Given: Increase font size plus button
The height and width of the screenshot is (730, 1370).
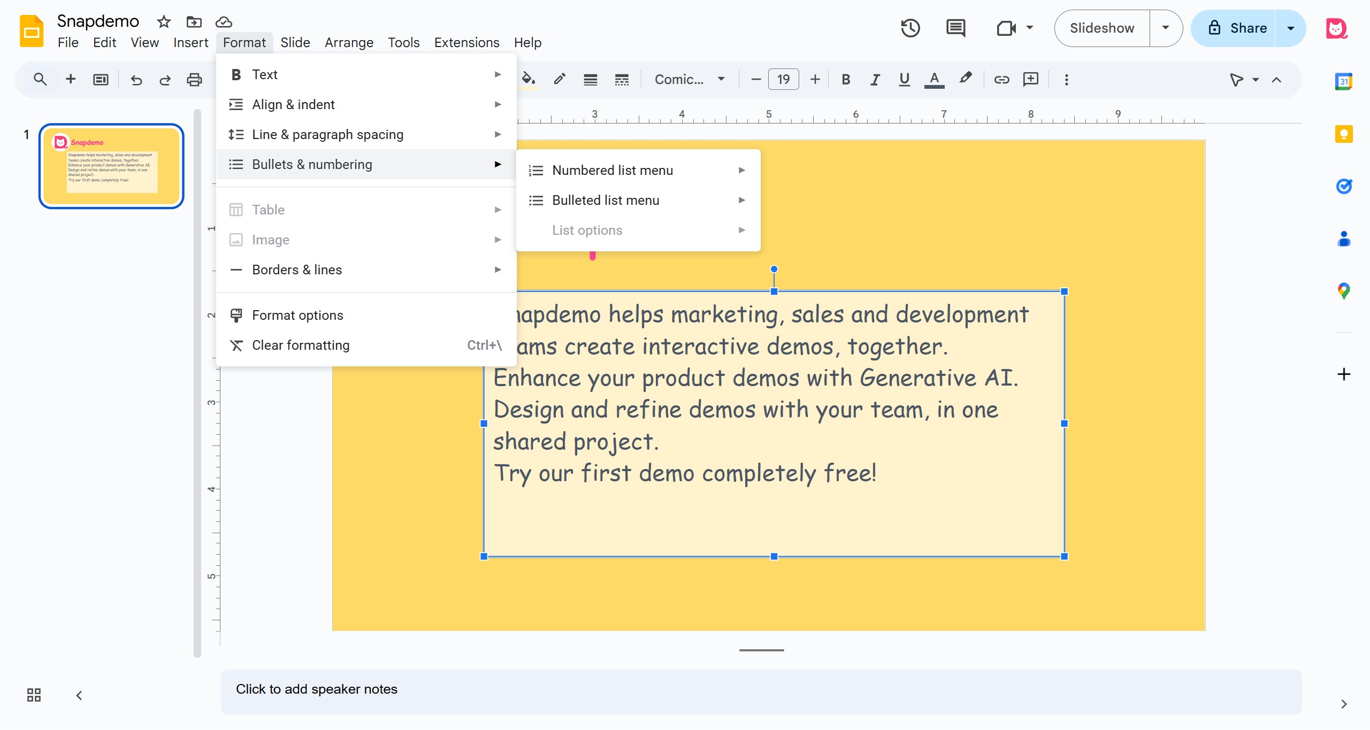Looking at the screenshot, I should 815,80.
